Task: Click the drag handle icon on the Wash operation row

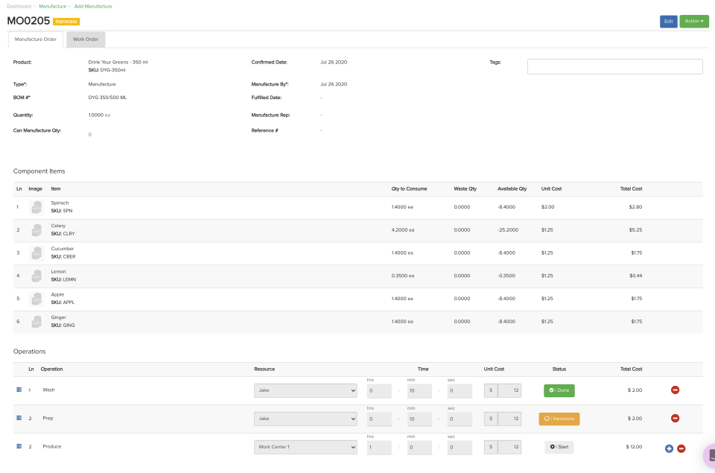Action: point(19,390)
